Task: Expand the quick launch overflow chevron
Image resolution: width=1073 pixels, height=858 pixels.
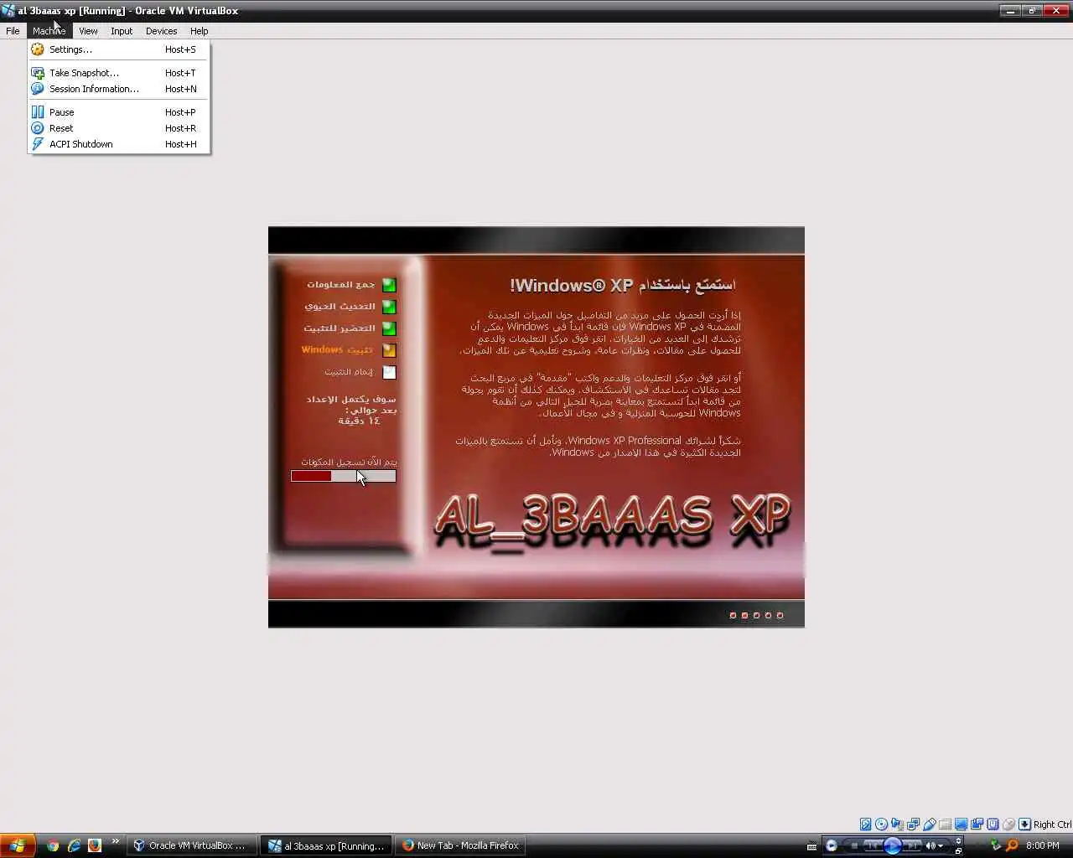Action: [115, 842]
